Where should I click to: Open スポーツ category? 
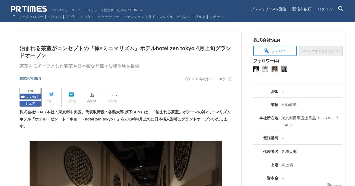tap(217, 17)
